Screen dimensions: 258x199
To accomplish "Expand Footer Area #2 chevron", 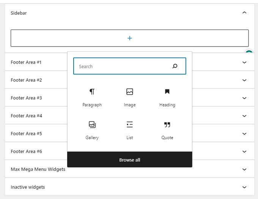I will (x=244, y=80).
